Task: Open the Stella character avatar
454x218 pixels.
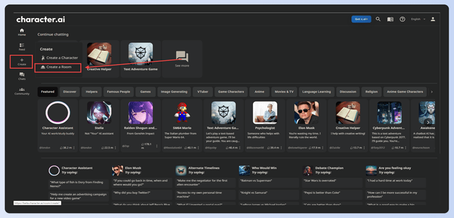Action: coord(99,113)
